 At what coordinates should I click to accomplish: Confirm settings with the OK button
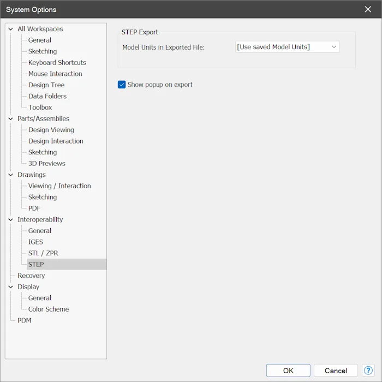tap(288, 371)
